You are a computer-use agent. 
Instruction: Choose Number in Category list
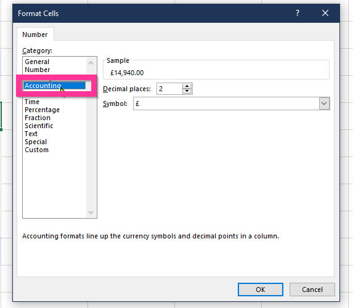pos(38,70)
